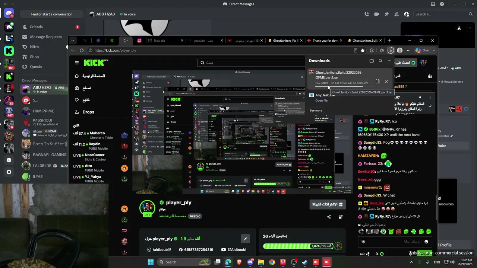The image size is (477, 268).
Task: Open the @Aldboubi YouTube link
Action: [234, 250]
